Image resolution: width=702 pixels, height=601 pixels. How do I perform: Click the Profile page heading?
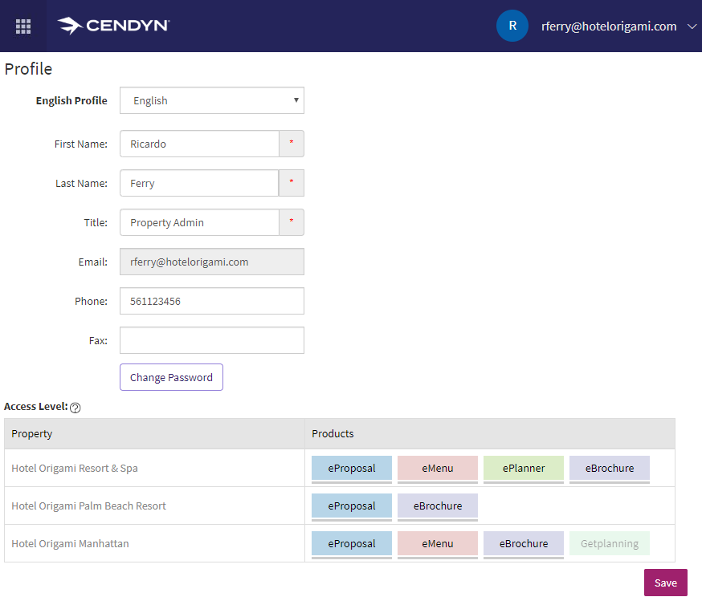tap(28, 69)
